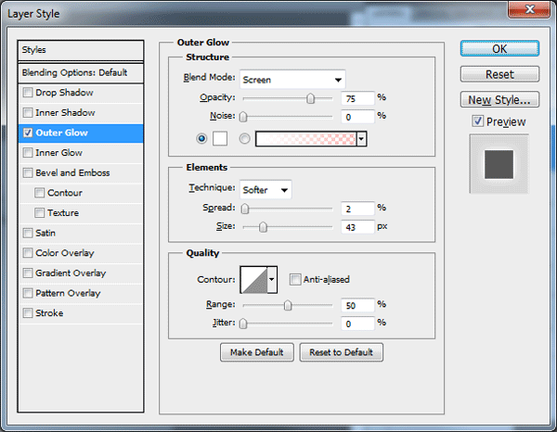Confirm with the OK button
Image resolution: width=557 pixels, height=432 pixels.
click(x=499, y=48)
